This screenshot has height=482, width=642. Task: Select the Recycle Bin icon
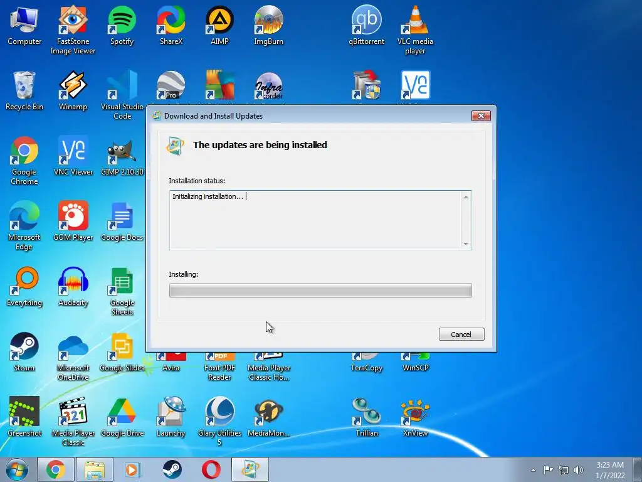tap(24, 91)
